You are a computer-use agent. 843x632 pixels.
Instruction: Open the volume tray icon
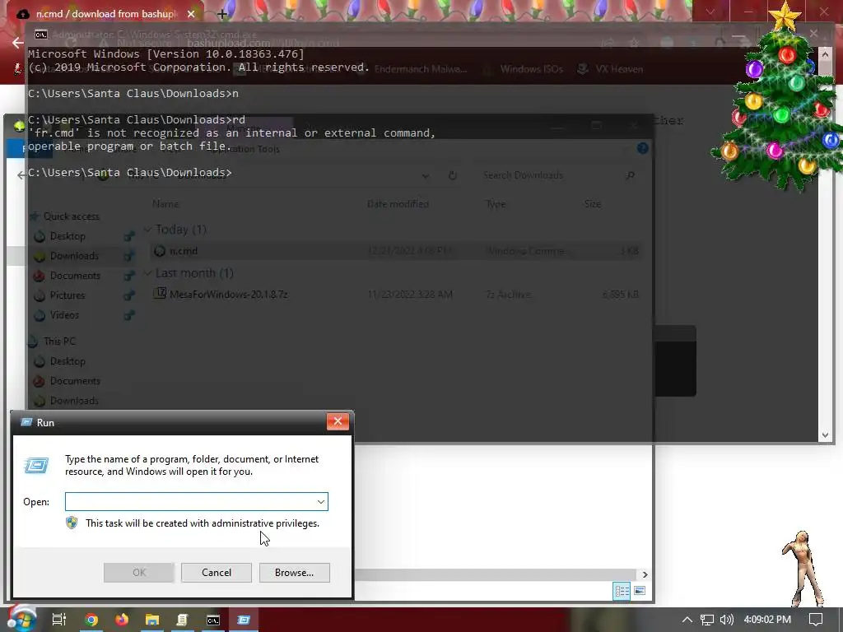tap(726, 620)
